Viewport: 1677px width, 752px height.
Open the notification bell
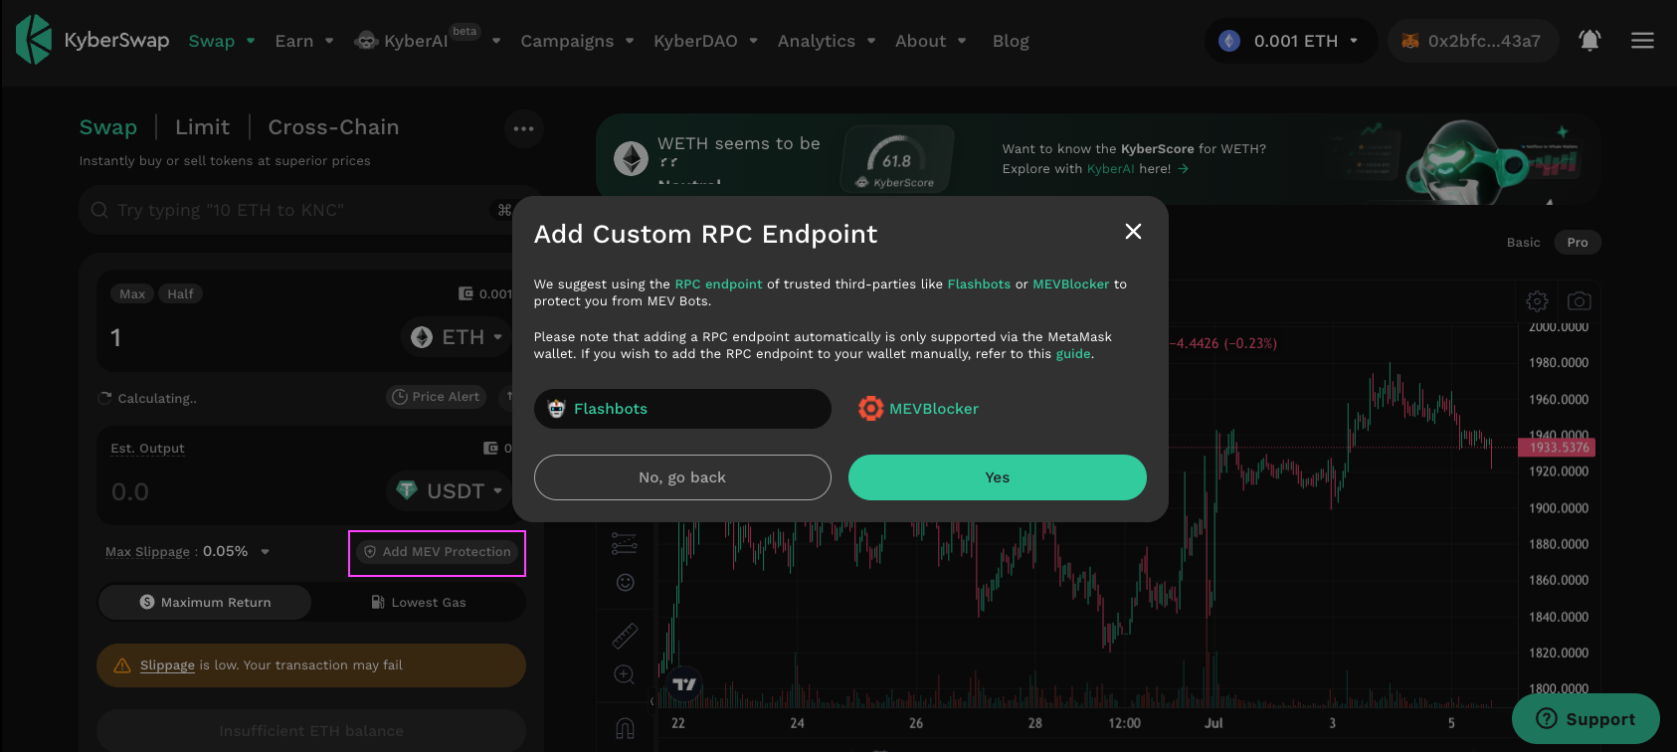[1589, 41]
